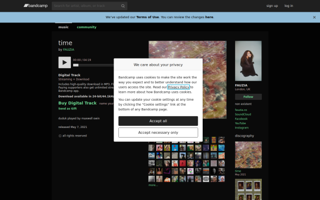This screenshot has width=320, height=200.
Task: Switch to the music tab
Action: pyautogui.click(x=63, y=27)
